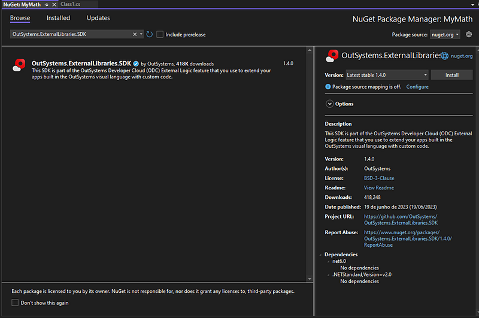Refresh the package list
This screenshot has height=318, width=479.
(x=149, y=34)
